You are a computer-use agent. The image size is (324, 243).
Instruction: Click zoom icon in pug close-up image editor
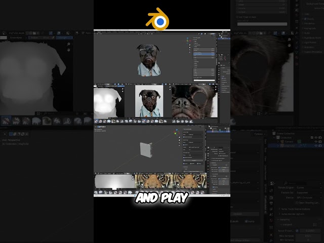click(216, 87)
